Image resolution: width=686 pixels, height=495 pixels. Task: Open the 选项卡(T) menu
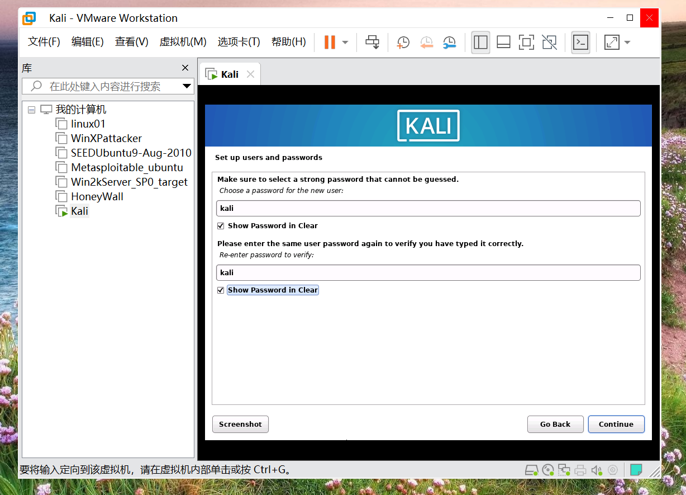click(x=239, y=42)
